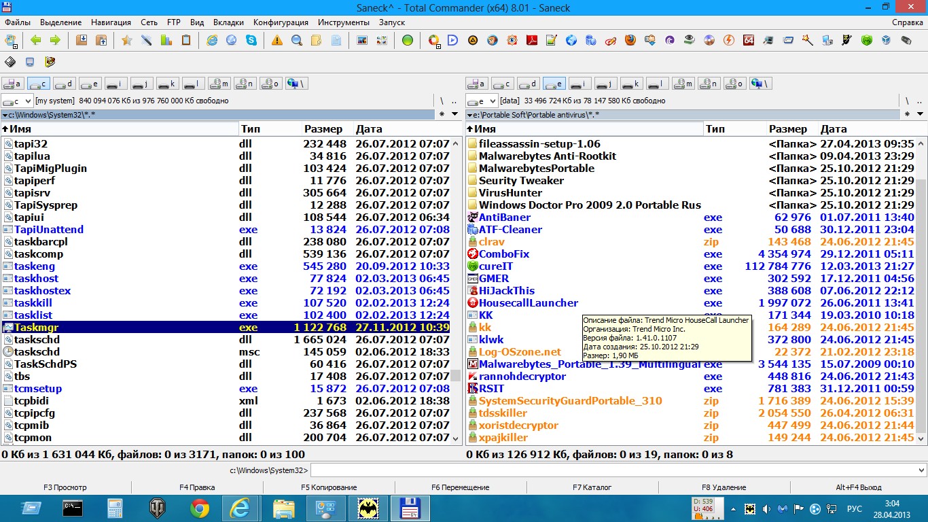Click the green back arrow toolbar icon
The height and width of the screenshot is (522, 928).
[x=35, y=40]
